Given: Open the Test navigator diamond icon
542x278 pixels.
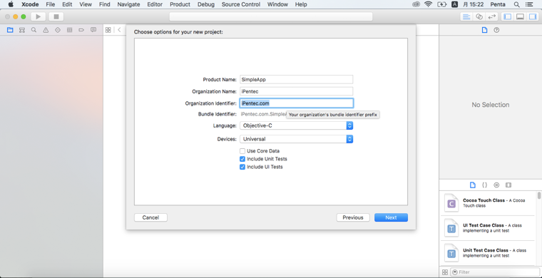Looking at the screenshot, I should [58, 30].
